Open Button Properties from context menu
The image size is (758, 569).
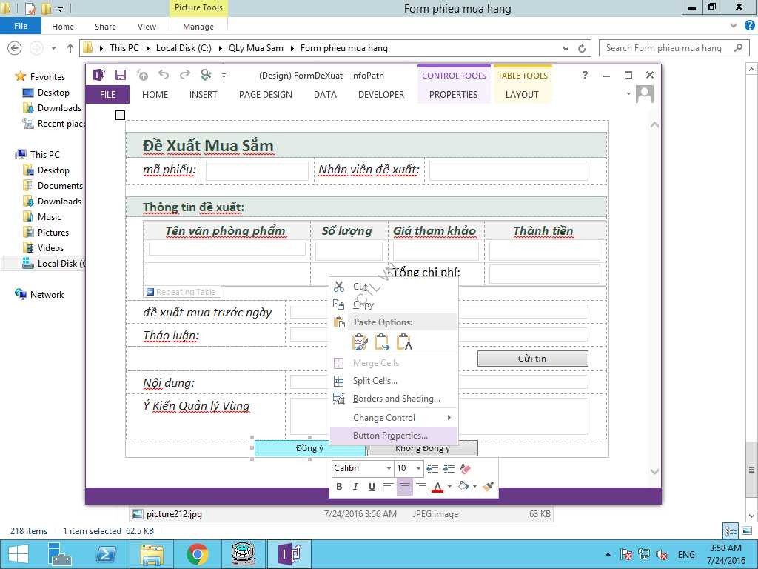[390, 436]
